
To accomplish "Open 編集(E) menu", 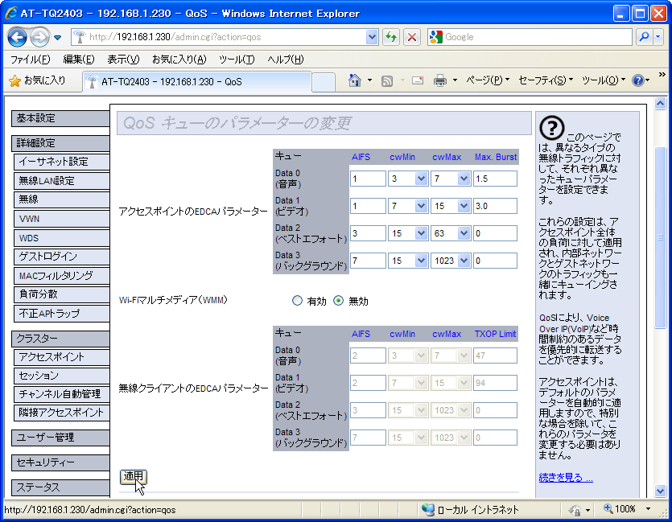I will [78, 60].
